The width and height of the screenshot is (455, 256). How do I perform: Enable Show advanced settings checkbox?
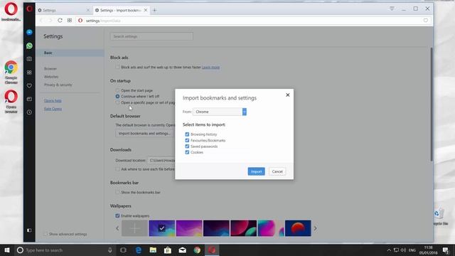pos(45,234)
